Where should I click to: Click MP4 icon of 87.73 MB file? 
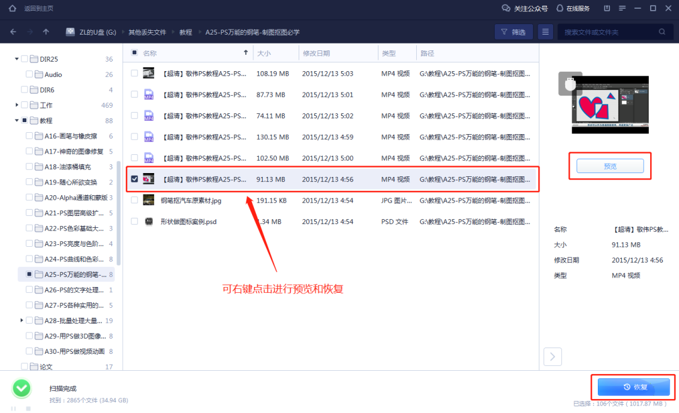[x=148, y=94]
